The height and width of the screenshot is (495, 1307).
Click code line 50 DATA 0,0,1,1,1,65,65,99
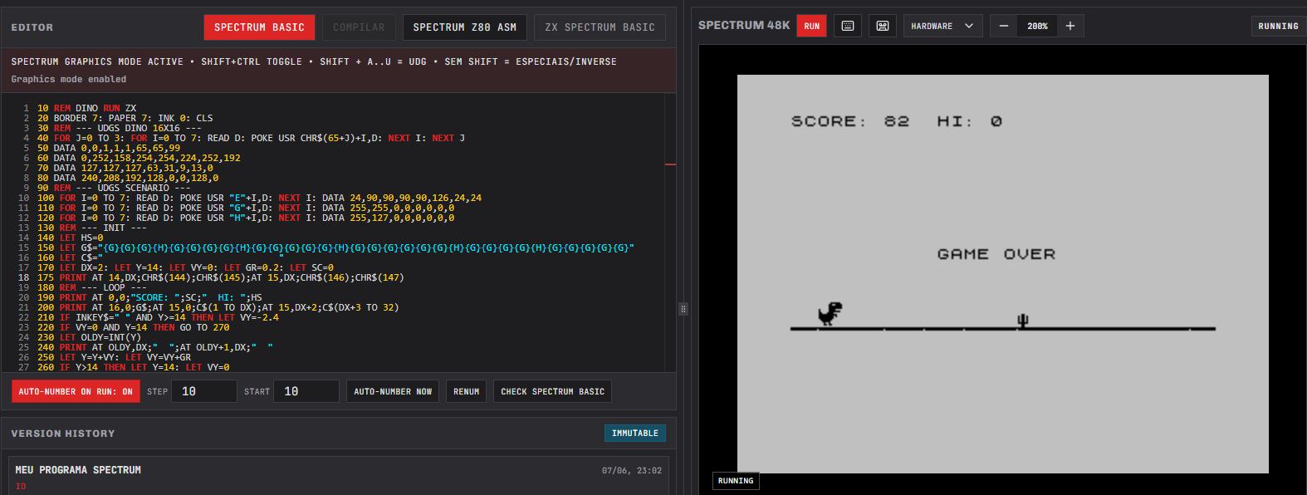tap(109, 148)
